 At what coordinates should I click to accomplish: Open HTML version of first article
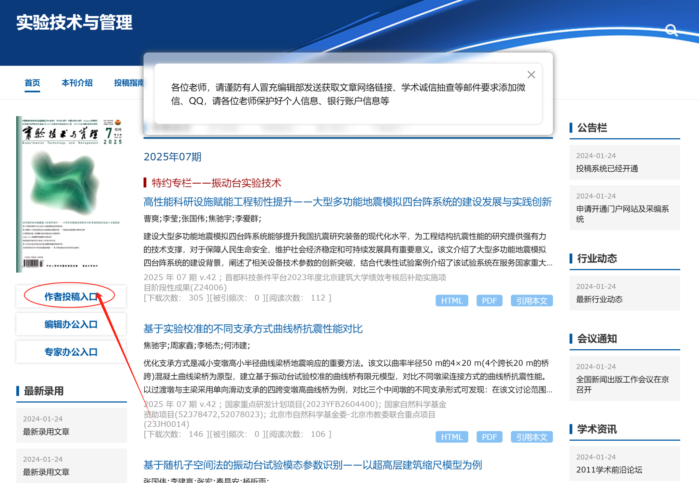pos(452,301)
